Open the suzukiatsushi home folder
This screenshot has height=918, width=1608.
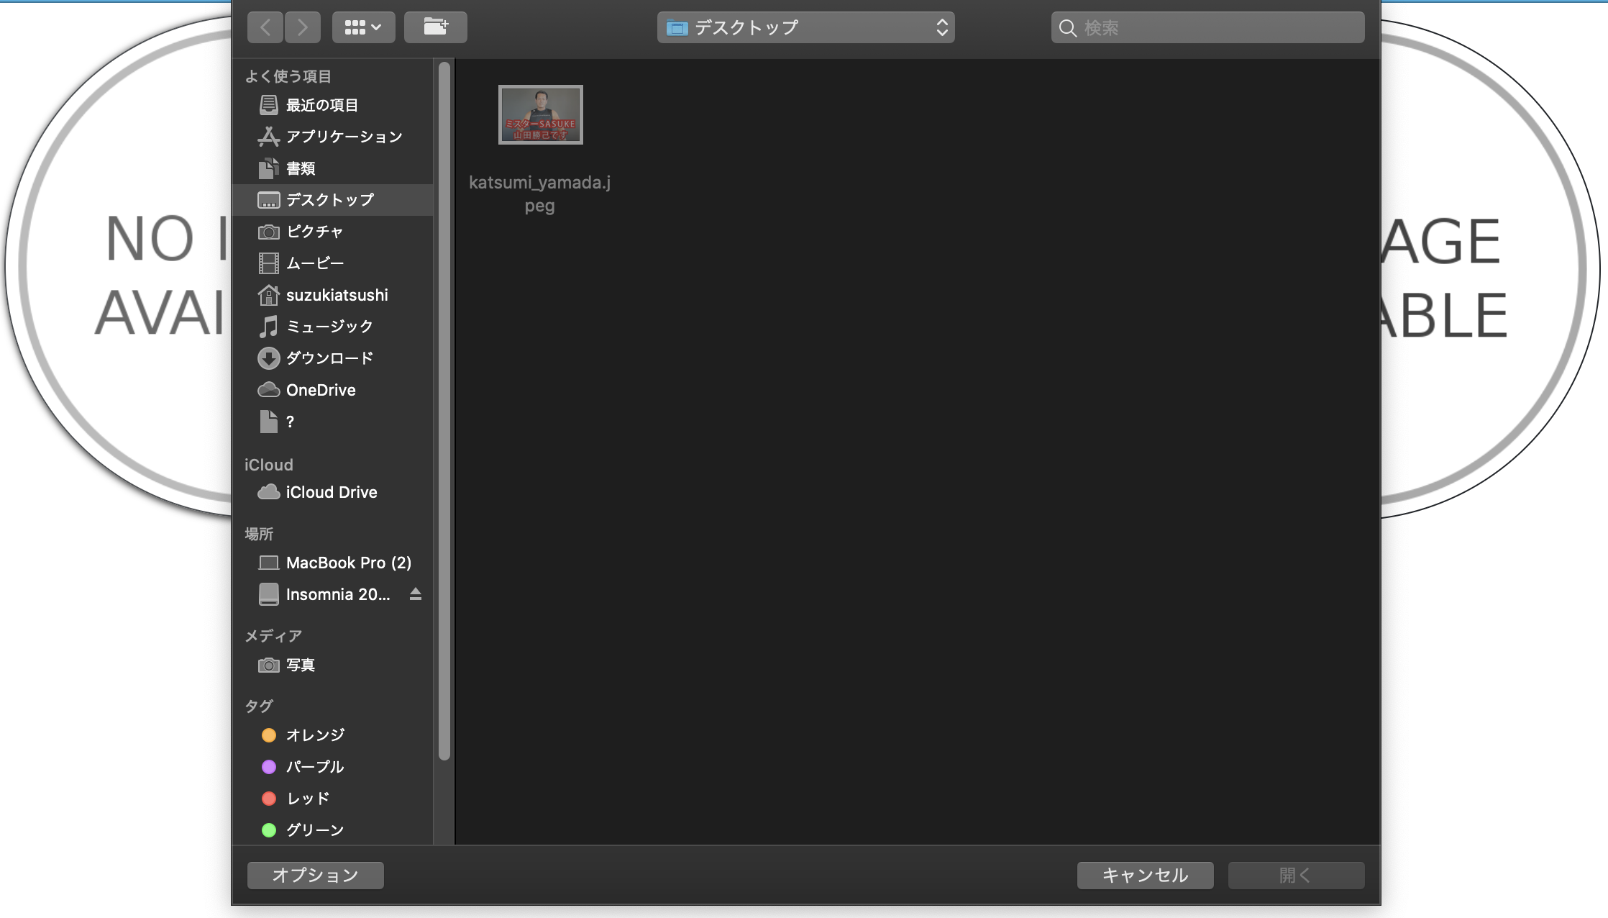[x=337, y=294]
